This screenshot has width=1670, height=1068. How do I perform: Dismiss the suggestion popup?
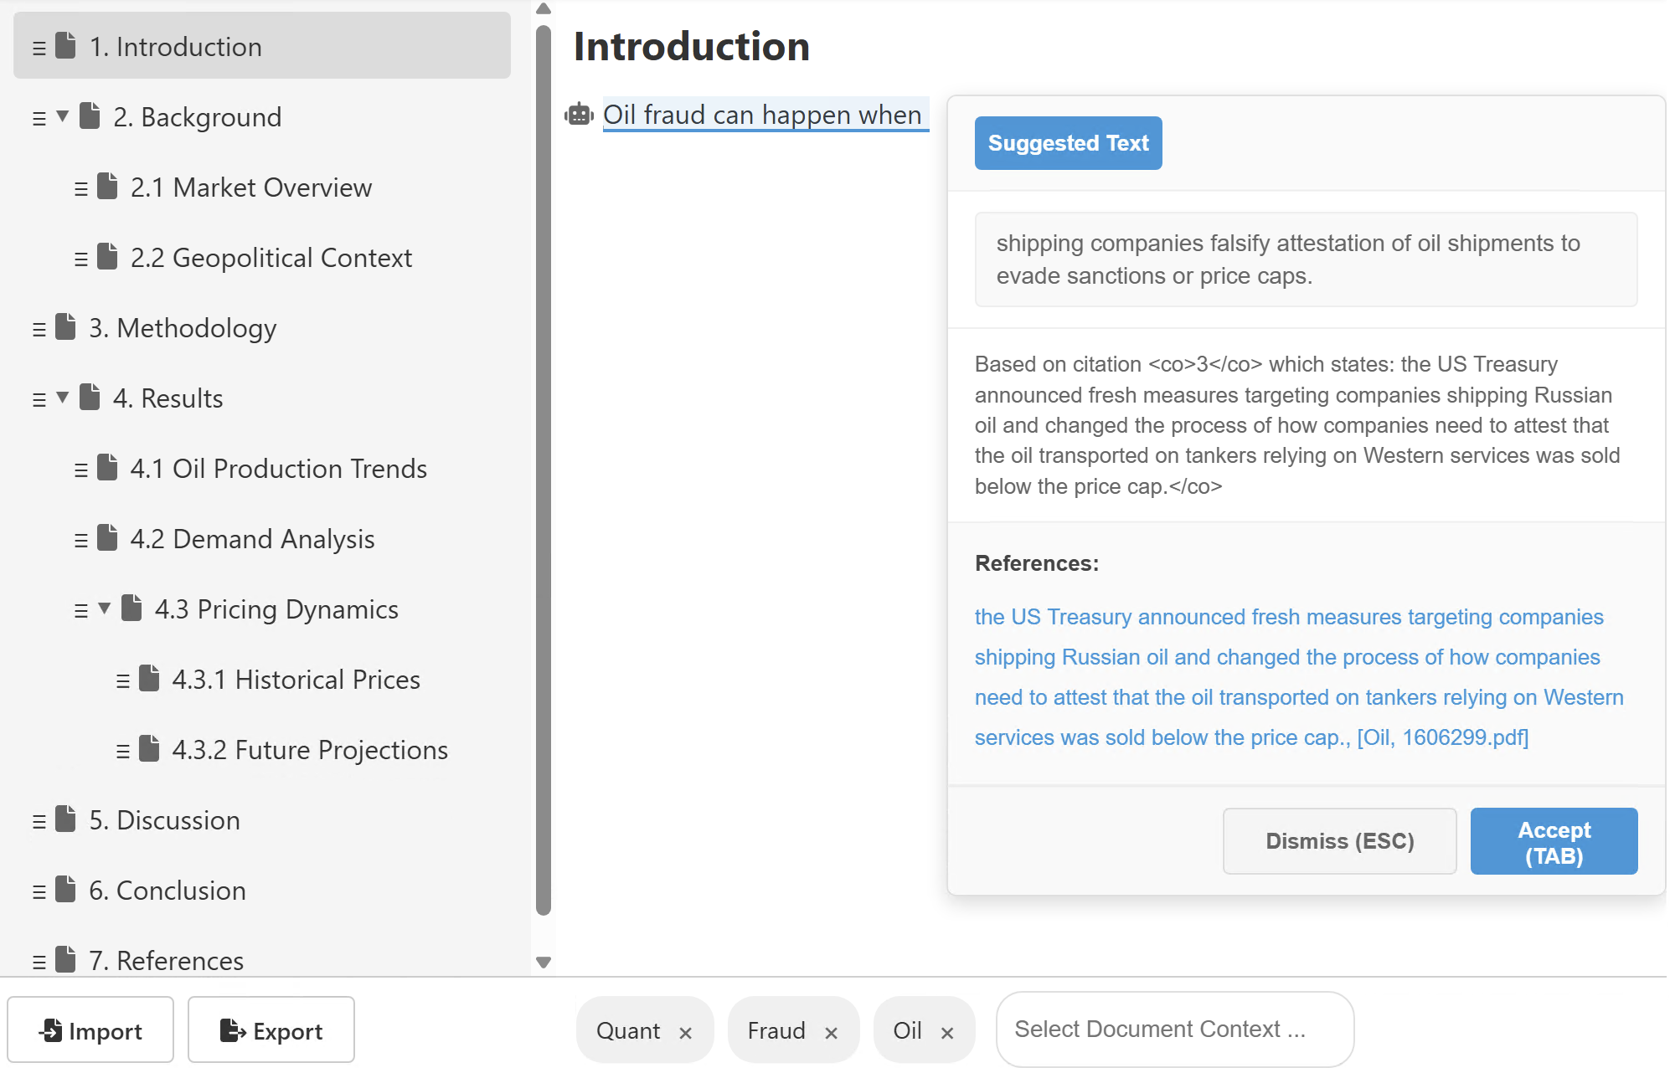[1339, 841]
